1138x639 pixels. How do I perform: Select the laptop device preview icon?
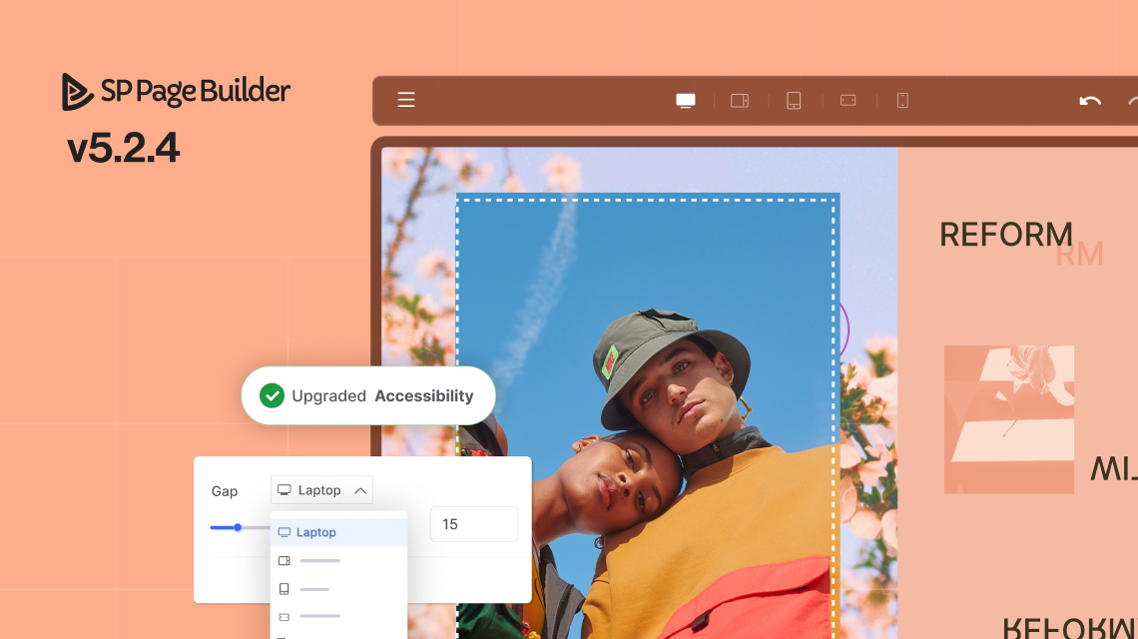[x=740, y=100]
